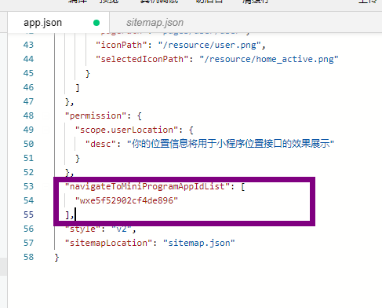Click the "sitemap.json" value on line 57
The width and height of the screenshot is (382, 308).
[199, 243]
